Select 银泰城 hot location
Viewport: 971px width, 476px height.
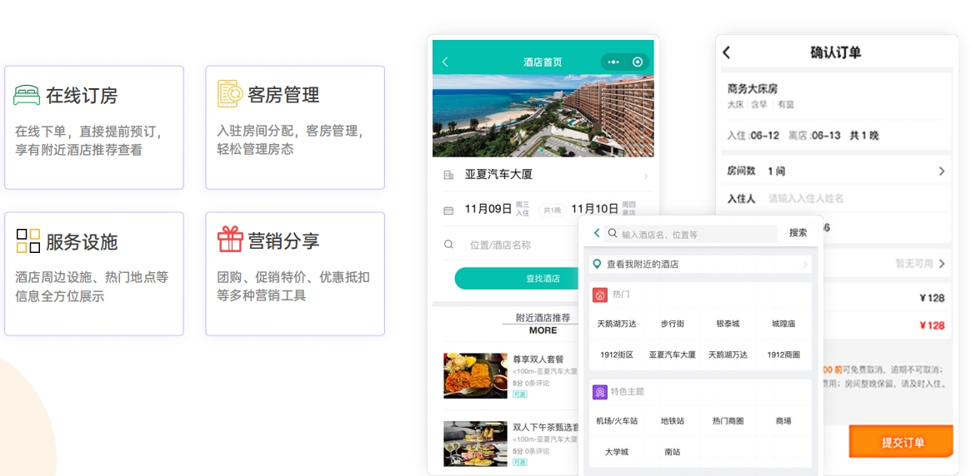coord(728,324)
